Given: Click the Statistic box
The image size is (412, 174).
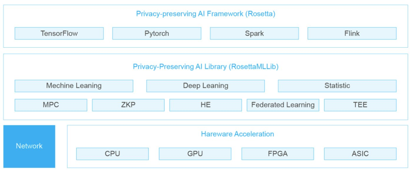Looking at the screenshot, I should 337,86.
